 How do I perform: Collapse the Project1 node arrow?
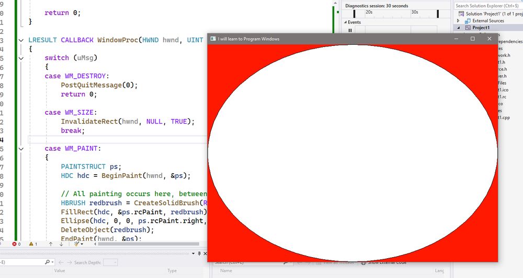(x=458, y=28)
